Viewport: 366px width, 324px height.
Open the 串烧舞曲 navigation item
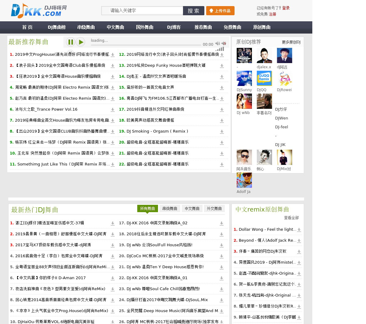point(86,27)
